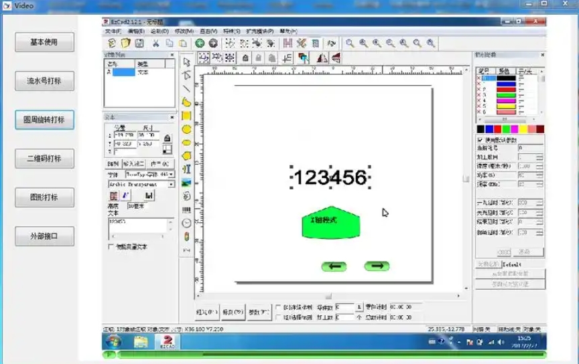Click the green left arrow button on canvas
The width and height of the screenshot is (579, 364).
334,266
